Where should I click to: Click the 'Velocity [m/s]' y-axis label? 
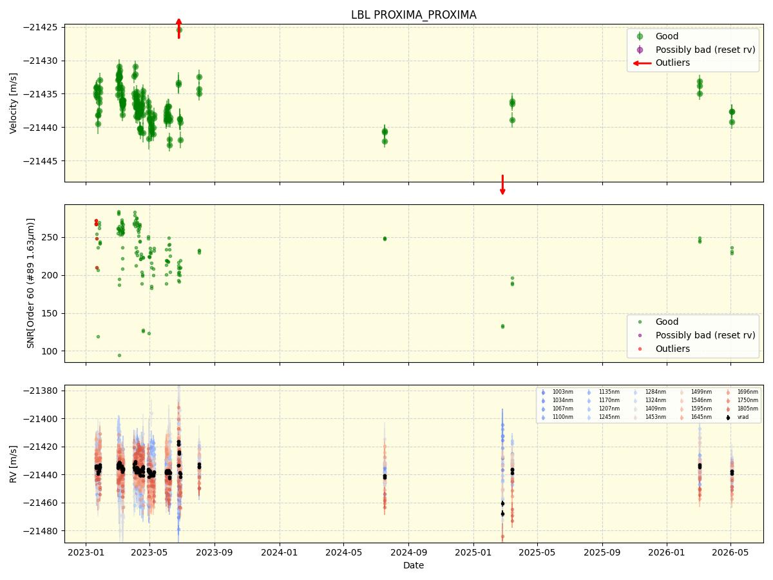(14, 103)
